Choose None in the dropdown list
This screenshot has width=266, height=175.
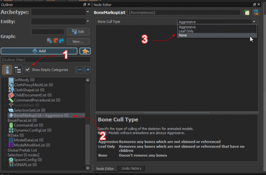[217, 35]
